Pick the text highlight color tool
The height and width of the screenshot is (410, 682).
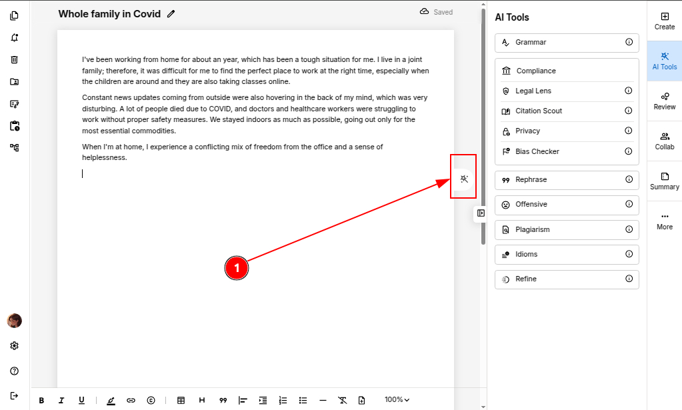coord(111,400)
